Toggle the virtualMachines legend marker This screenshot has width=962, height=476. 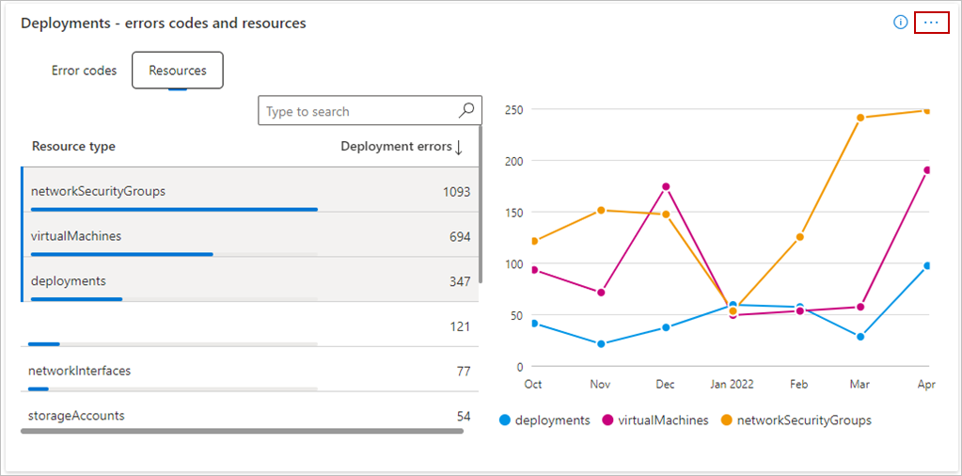(x=608, y=420)
